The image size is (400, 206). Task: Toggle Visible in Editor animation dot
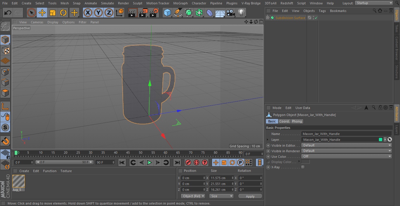[268, 146]
